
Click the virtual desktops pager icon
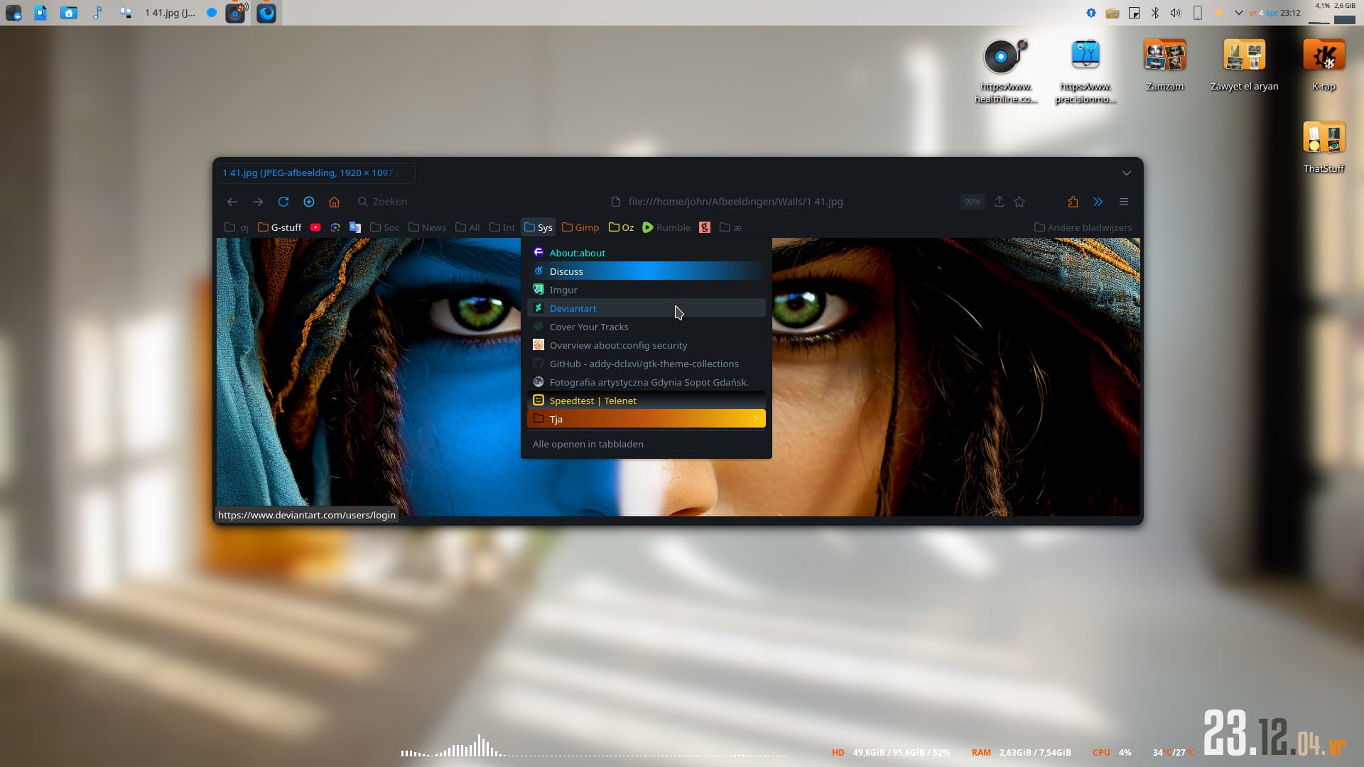(126, 13)
